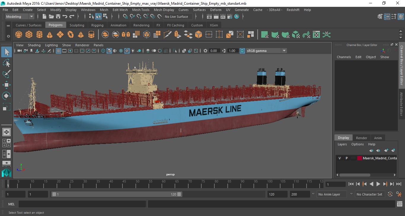Click the No Live Surface field
This screenshot has height=216, width=405.
pyautogui.click(x=178, y=17)
